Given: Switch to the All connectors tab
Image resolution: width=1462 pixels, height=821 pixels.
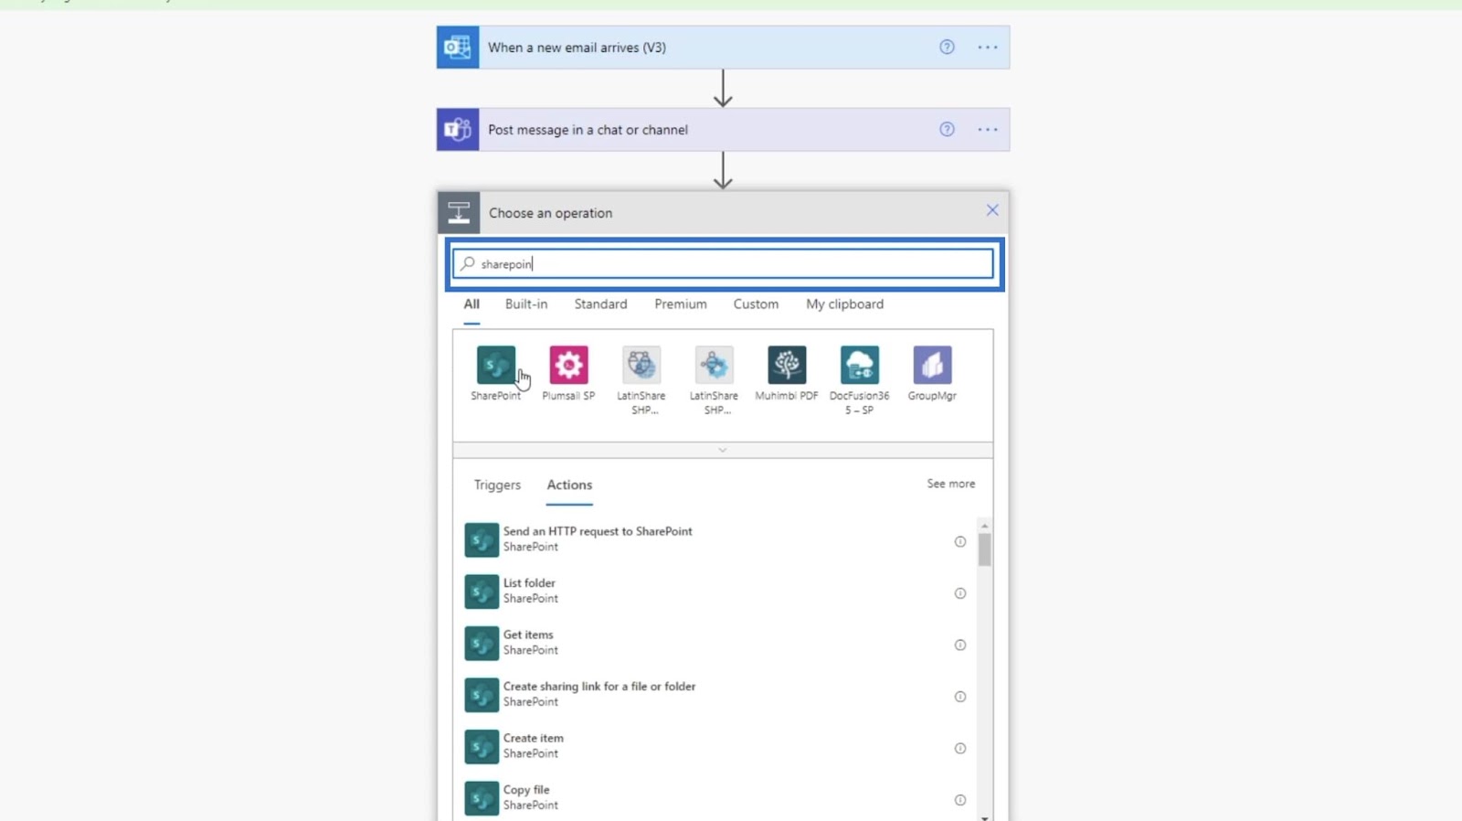Looking at the screenshot, I should 471,304.
